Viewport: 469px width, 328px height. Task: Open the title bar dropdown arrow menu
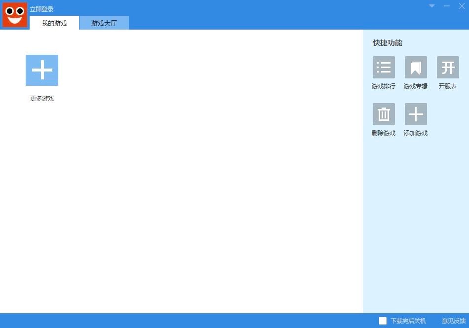(x=432, y=6)
